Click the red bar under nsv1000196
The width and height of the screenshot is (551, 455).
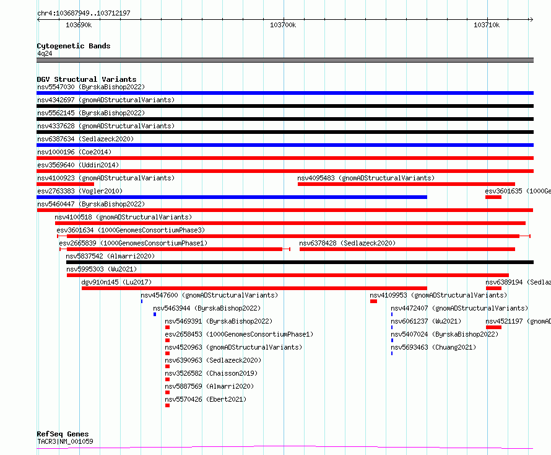(x=285, y=158)
